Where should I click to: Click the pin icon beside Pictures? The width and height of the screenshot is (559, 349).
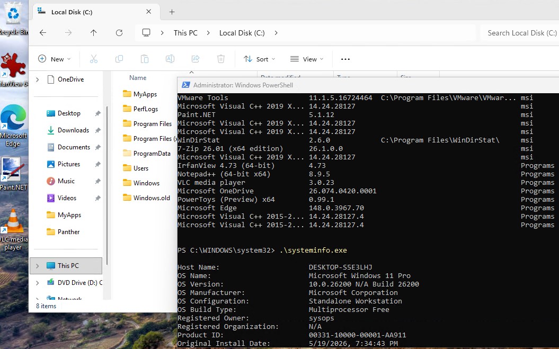(97, 164)
